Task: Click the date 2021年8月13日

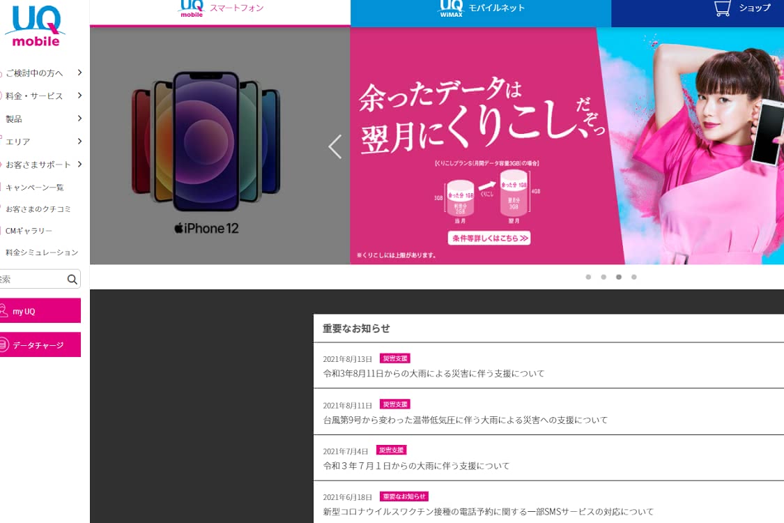Action: pyautogui.click(x=348, y=359)
